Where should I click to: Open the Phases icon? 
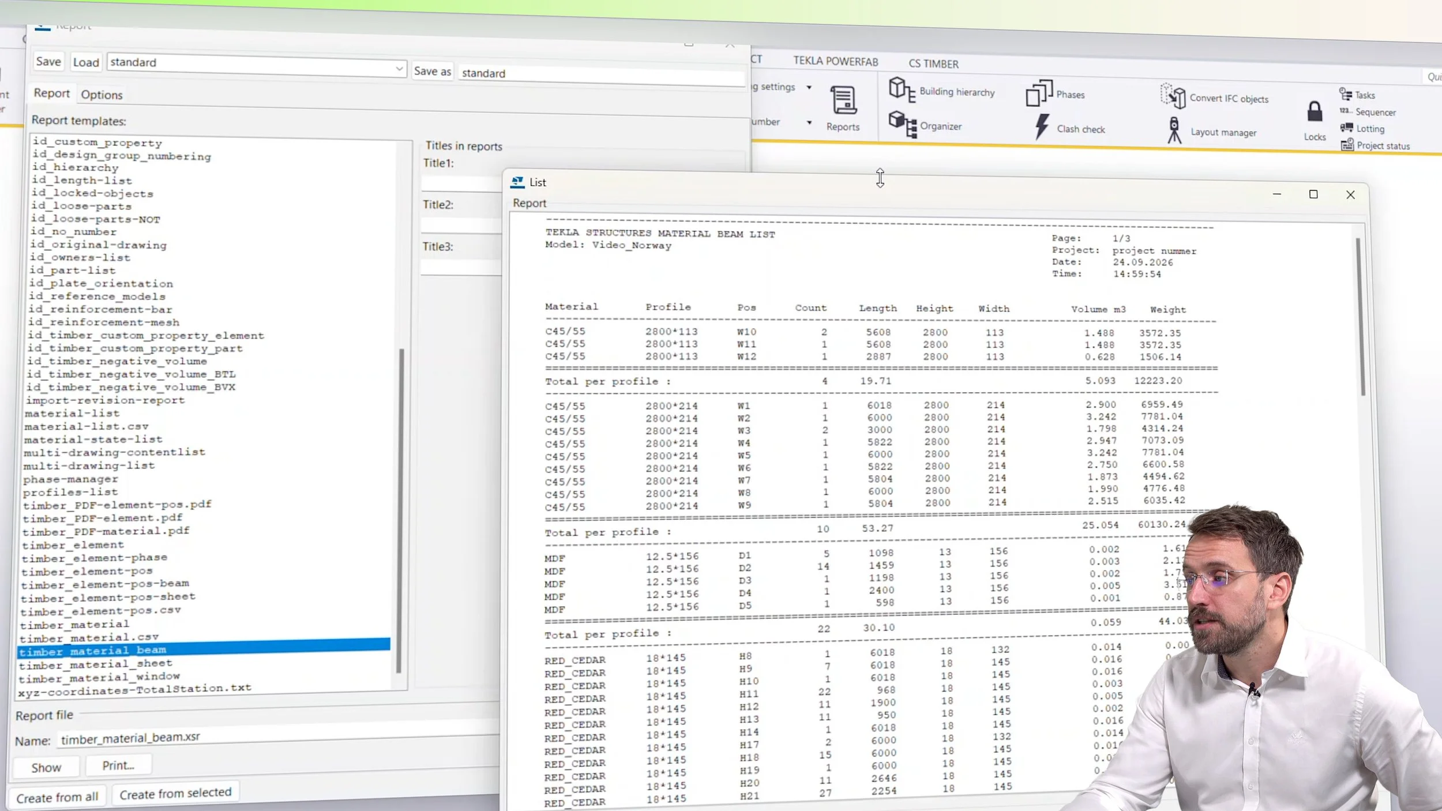(1055, 93)
